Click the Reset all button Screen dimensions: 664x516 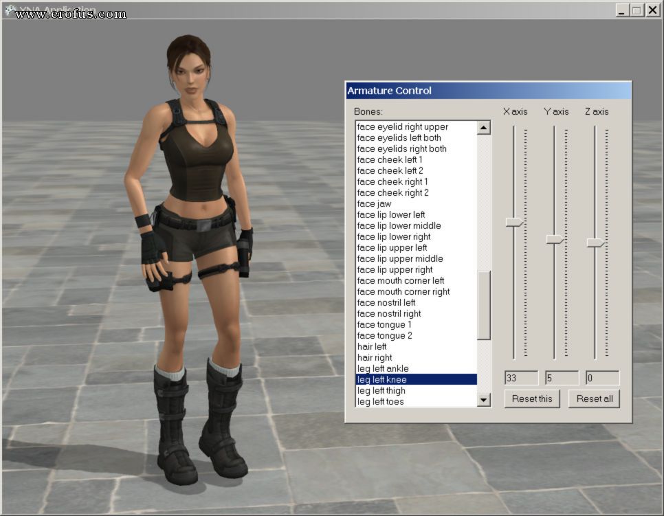pos(594,399)
